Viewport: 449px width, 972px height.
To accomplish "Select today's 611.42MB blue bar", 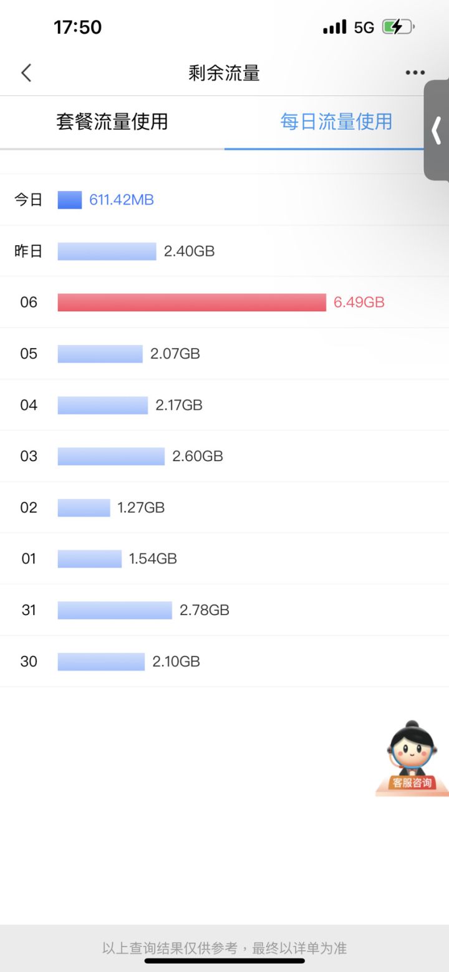I will point(70,200).
